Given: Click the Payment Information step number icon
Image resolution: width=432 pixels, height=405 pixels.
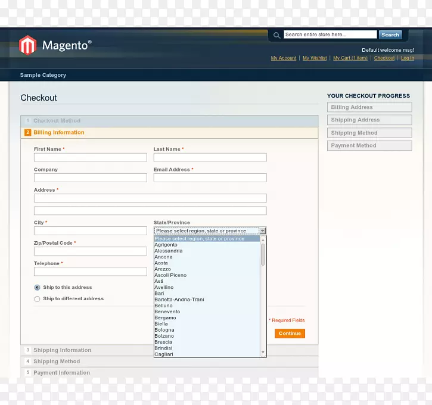Looking at the screenshot, I should 27,373.
